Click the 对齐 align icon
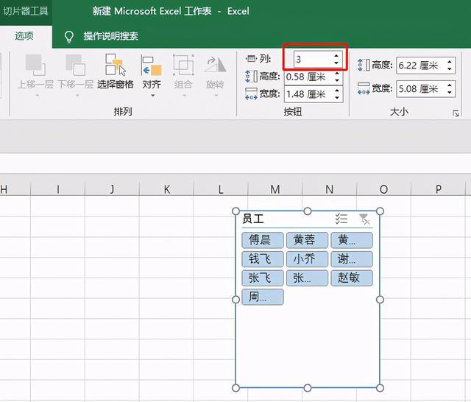The width and height of the screenshot is (471, 402). click(152, 66)
